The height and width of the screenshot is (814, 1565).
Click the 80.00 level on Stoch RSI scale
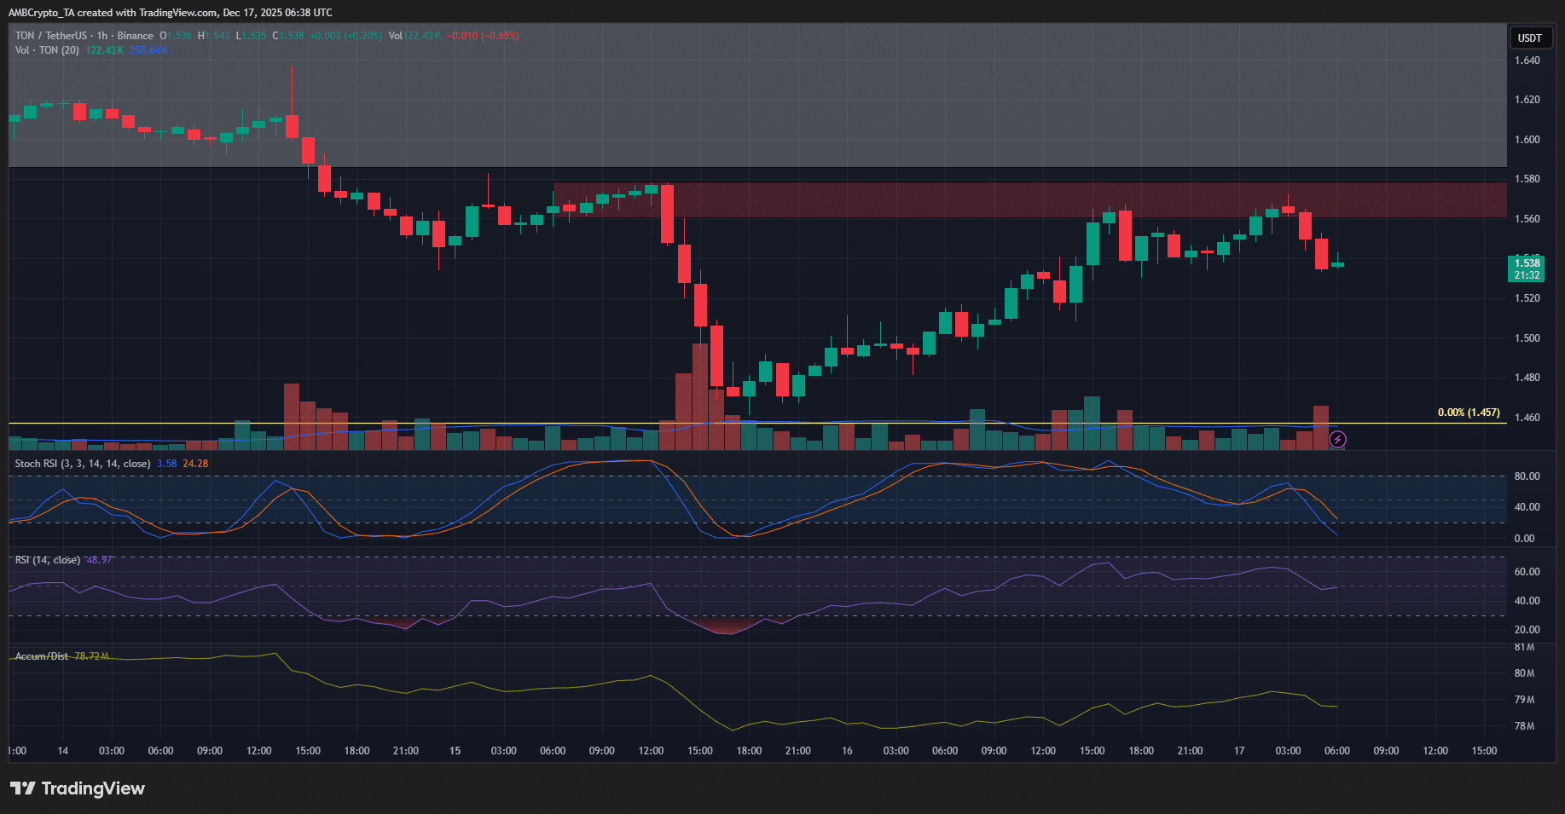(1527, 476)
